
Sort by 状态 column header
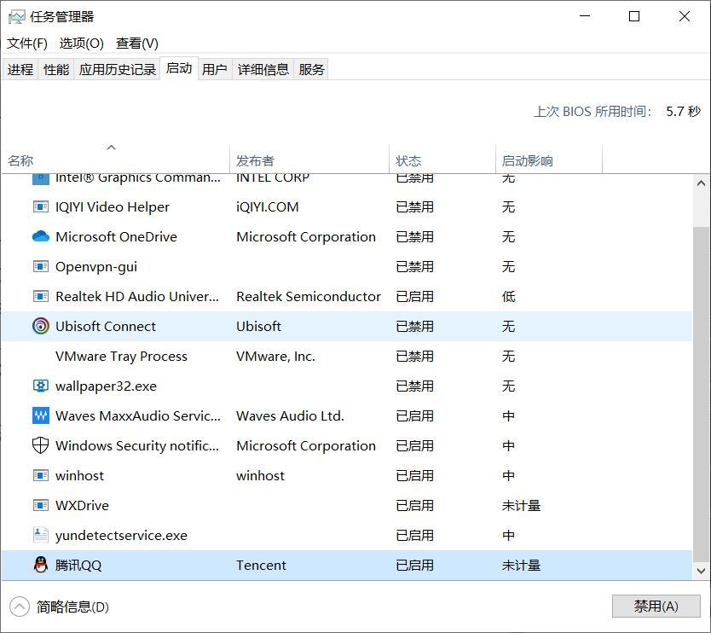[408, 160]
